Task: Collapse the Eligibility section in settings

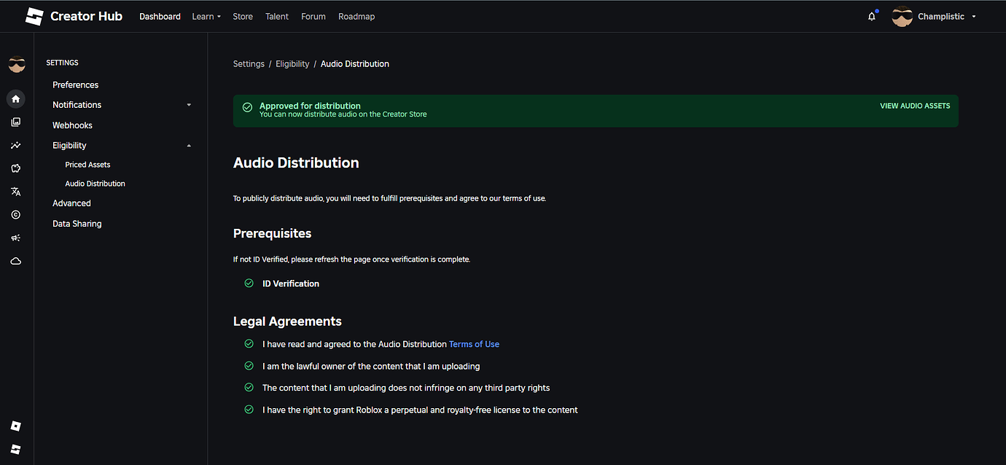Action: click(x=188, y=145)
